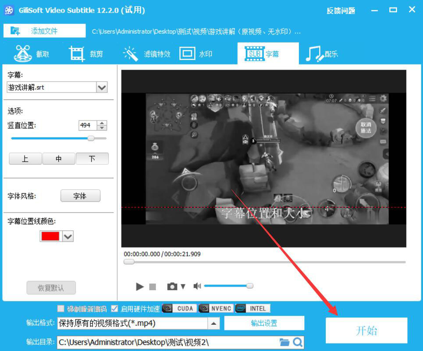The image size is (423, 351).
Task: Click the playback timeline seek handle
Action: point(129,262)
